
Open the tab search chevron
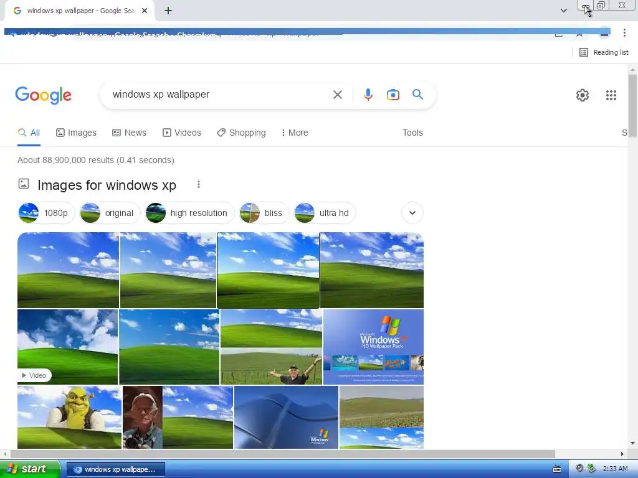click(563, 11)
